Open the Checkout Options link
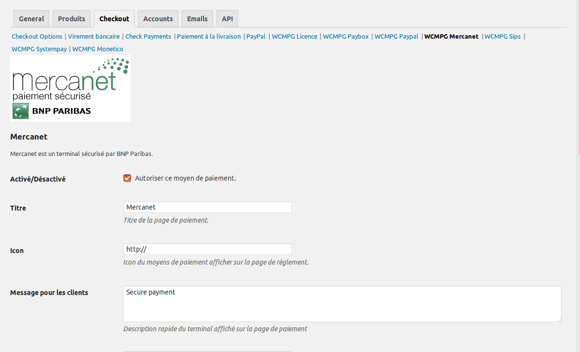The width and height of the screenshot is (580, 352). click(x=37, y=36)
